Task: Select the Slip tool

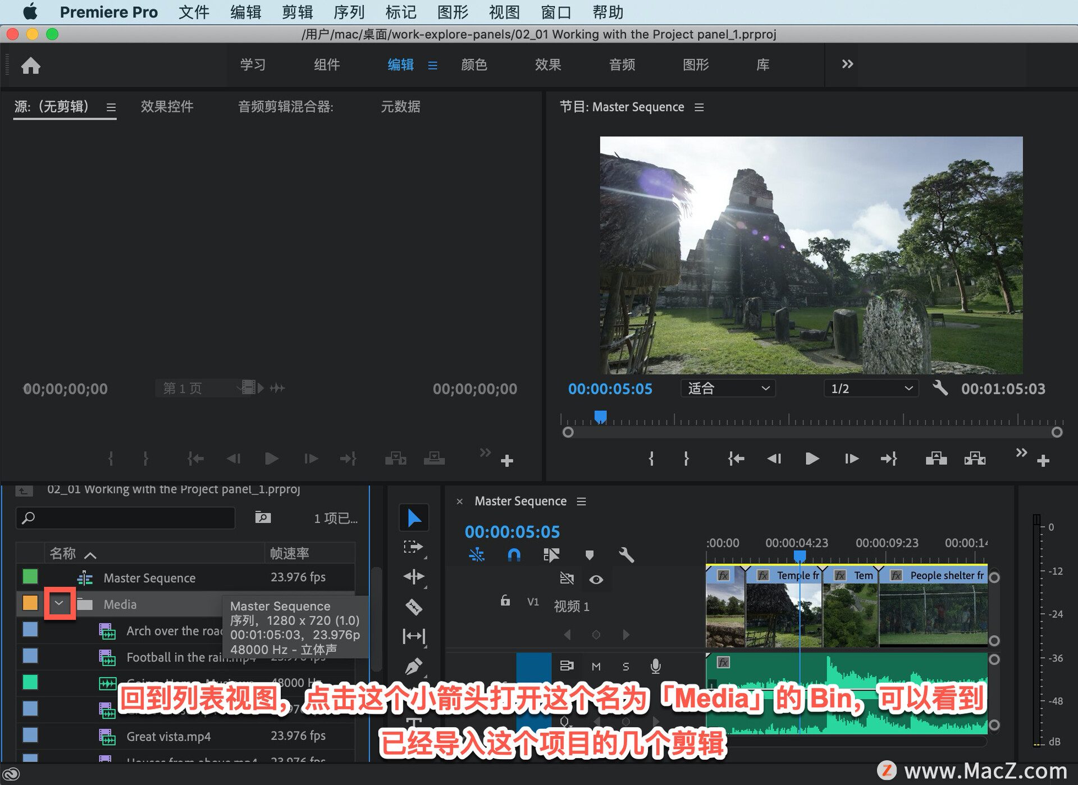Action: pyautogui.click(x=414, y=636)
